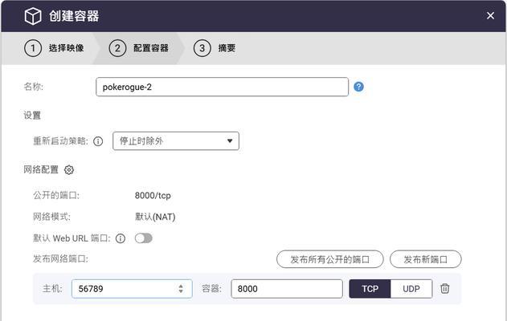The width and height of the screenshot is (507, 321).
Task: Click the host port stepper arrows
Action: point(181,289)
